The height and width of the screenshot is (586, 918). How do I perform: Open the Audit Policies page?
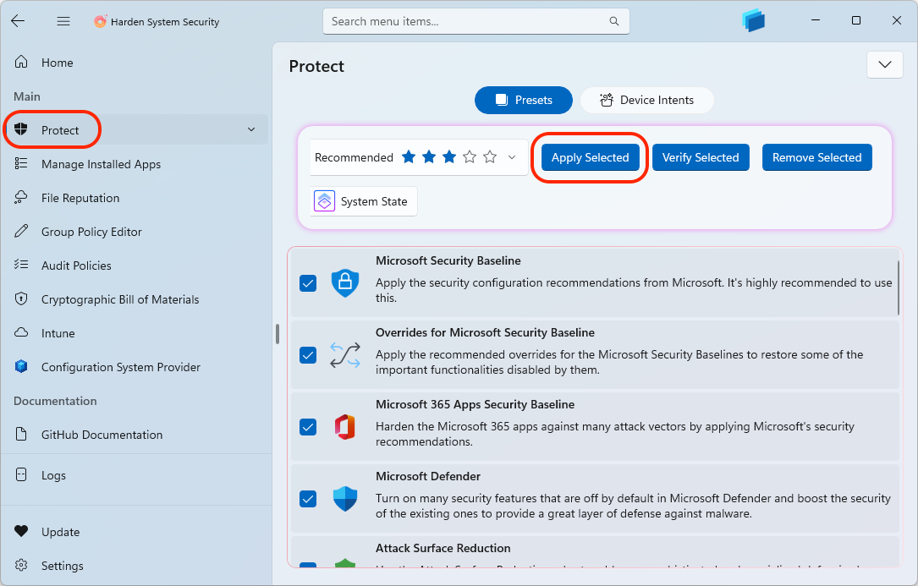tap(136, 265)
